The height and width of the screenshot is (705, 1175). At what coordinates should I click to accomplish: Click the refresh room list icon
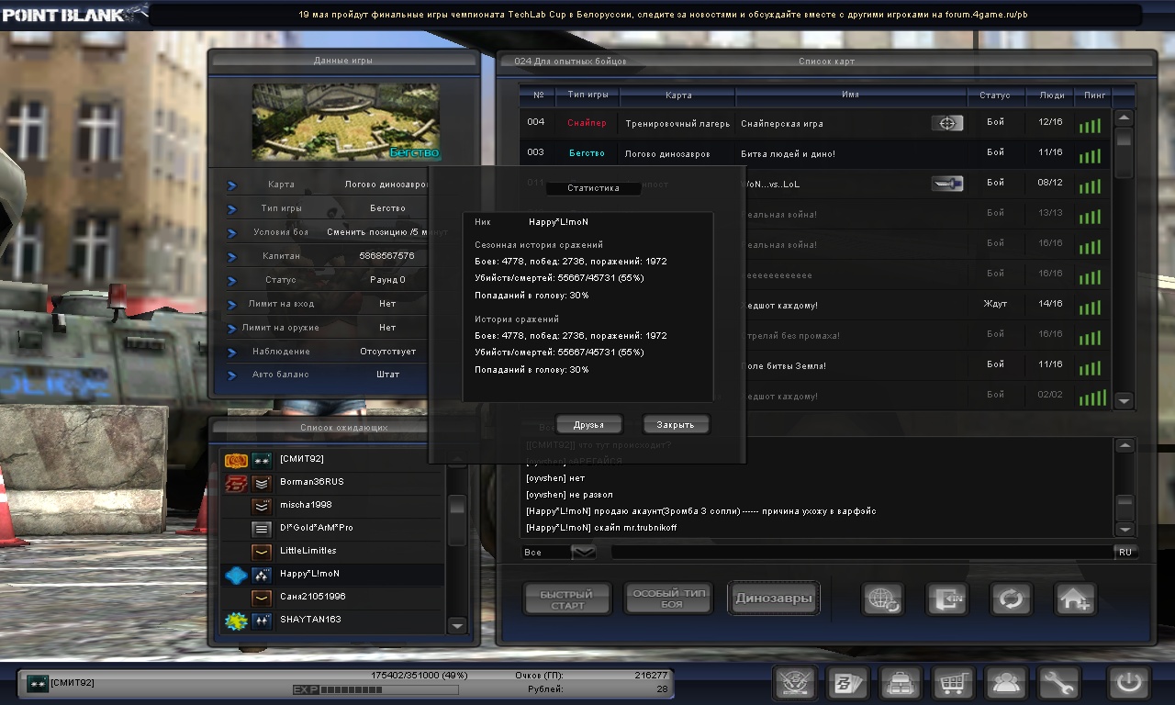click(1011, 599)
